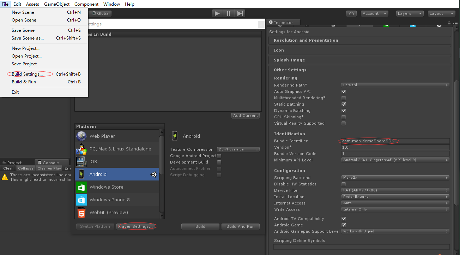Open Scripting Backend dropdown

pyautogui.click(x=395, y=178)
